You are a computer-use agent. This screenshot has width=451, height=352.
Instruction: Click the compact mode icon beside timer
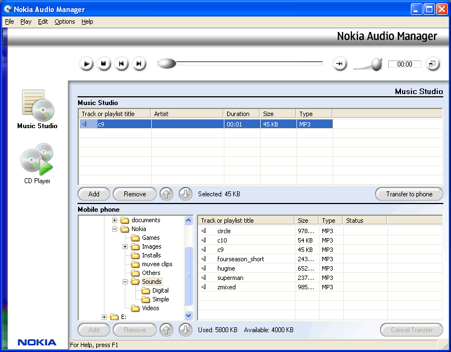pyautogui.click(x=433, y=64)
